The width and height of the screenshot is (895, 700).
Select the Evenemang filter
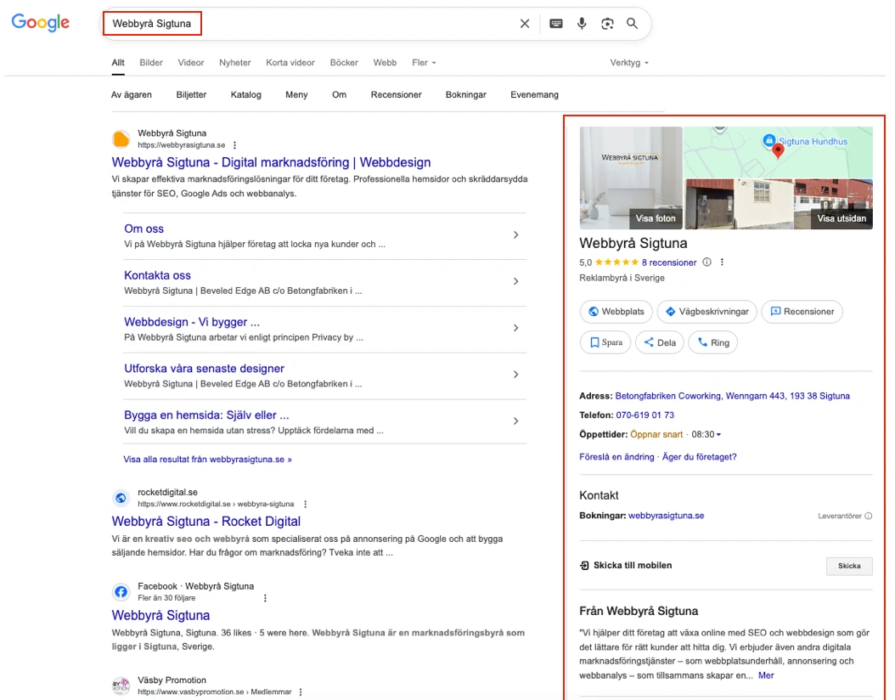(x=534, y=95)
